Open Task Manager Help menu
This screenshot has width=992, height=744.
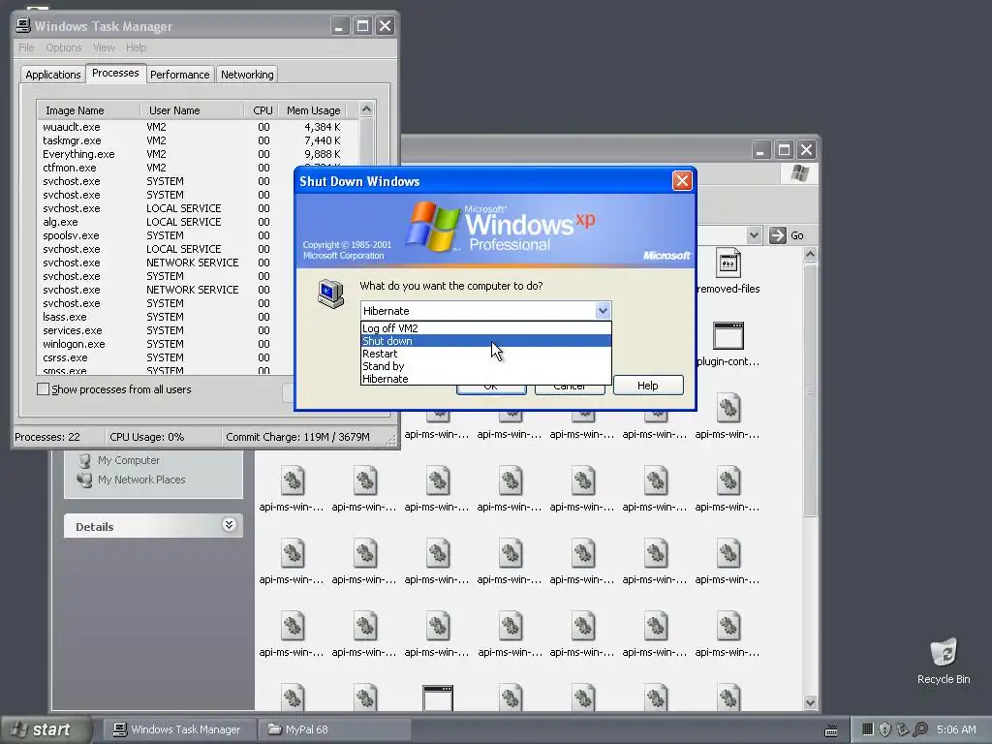click(136, 47)
